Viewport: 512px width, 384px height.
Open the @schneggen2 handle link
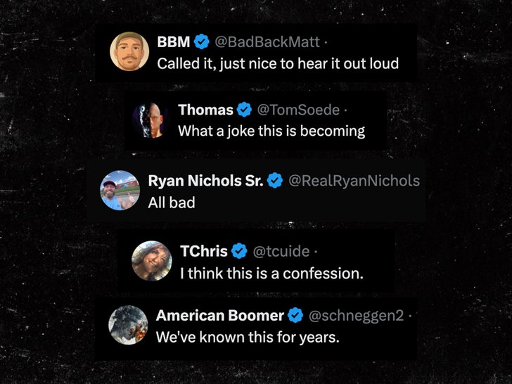(358, 315)
